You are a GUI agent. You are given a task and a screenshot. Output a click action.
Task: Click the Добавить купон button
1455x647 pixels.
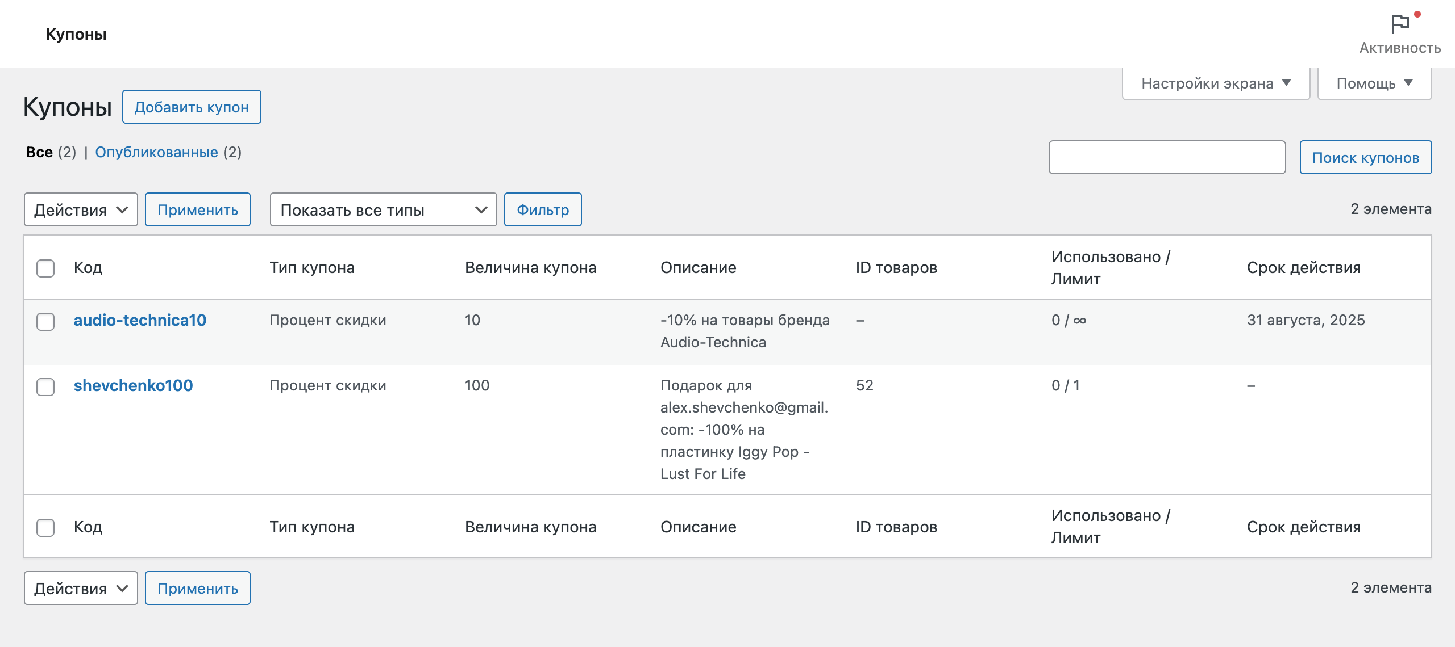click(192, 107)
